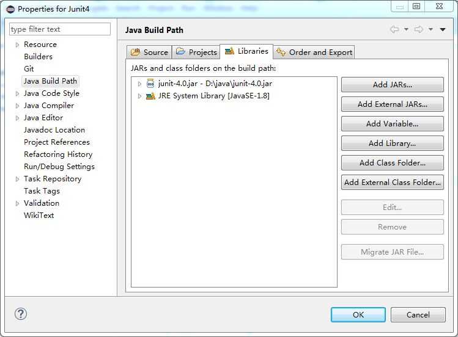Select Java Editor label
Viewport: 458px width, 337px height.
pos(43,118)
